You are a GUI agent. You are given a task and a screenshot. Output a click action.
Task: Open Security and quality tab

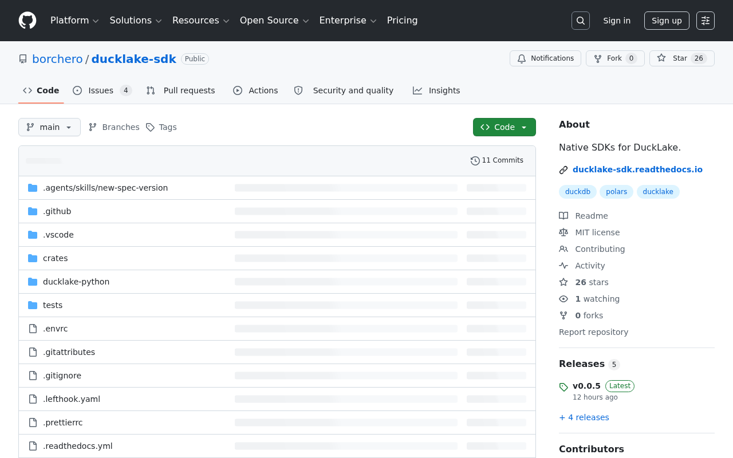pos(344,90)
